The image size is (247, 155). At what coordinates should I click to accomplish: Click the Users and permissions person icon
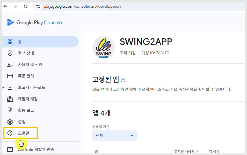[10, 65]
